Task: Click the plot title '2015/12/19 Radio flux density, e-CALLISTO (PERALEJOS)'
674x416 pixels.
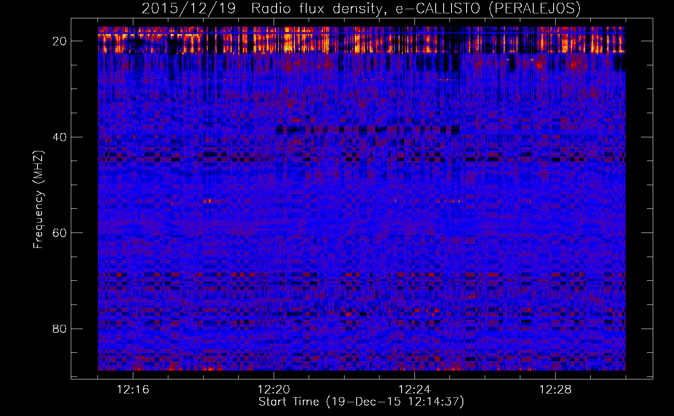Action: coord(361,8)
